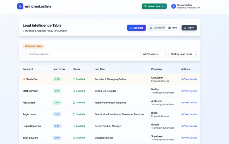Click the Lead Score column header

(59, 69)
